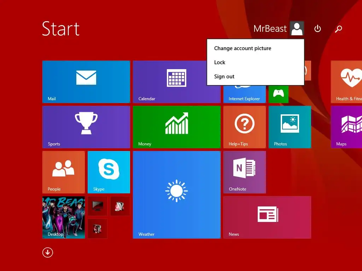Open the green Xbox controller tile

tap(279, 94)
